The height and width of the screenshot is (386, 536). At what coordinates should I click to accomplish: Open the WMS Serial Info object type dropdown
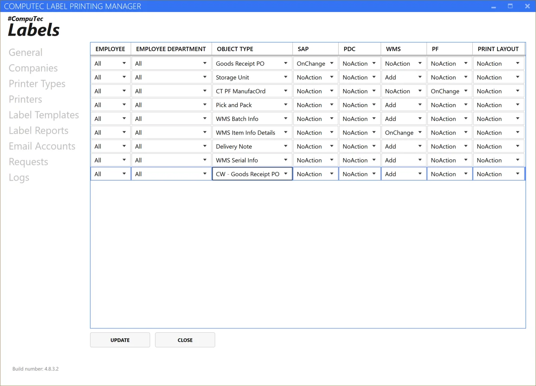(x=252, y=160)
